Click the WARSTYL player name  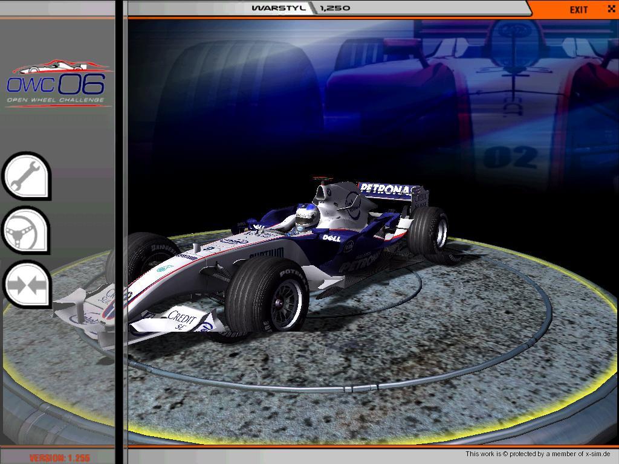pyautogui.click(x=279, y=8)
